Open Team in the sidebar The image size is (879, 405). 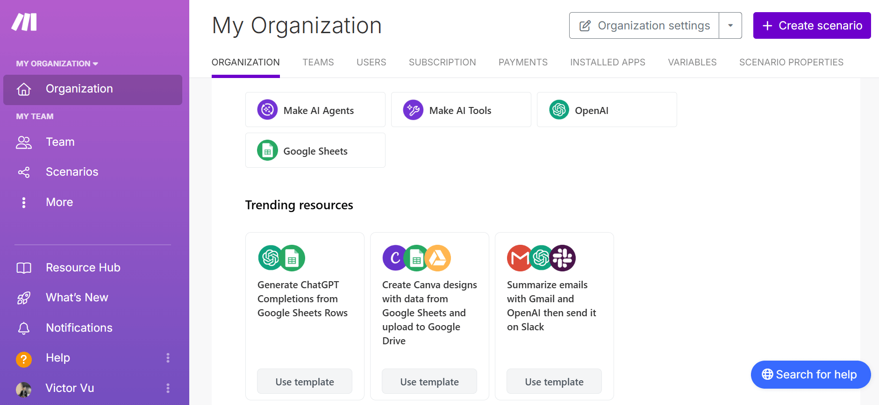(x=60, y=142)
